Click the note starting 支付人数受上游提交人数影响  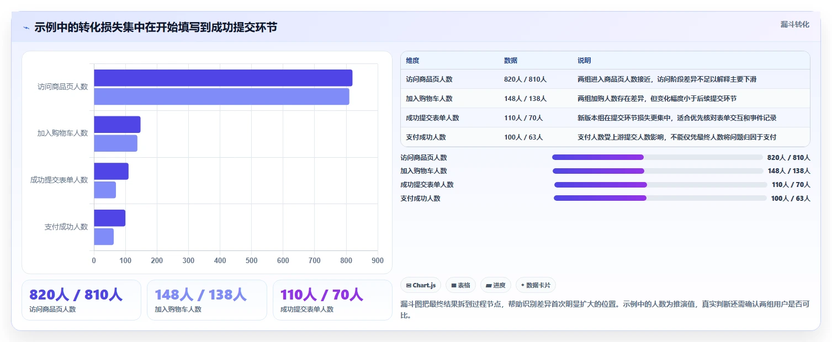point(677,137)
